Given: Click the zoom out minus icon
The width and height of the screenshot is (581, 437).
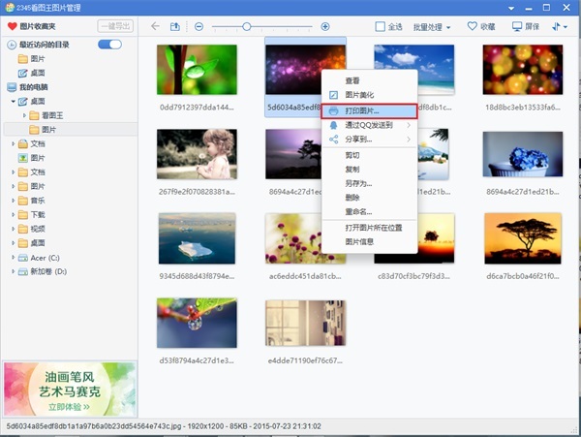Looking at the screenshot, I should [199, 26].
